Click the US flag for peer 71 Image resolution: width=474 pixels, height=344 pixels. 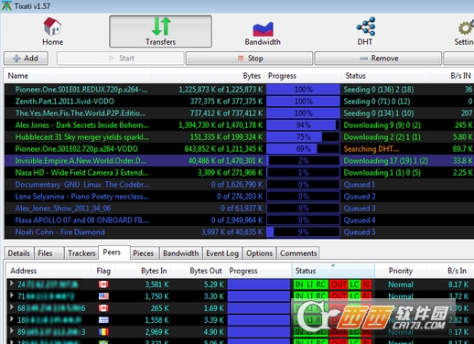pyautogui.click(x=103, y=296)
